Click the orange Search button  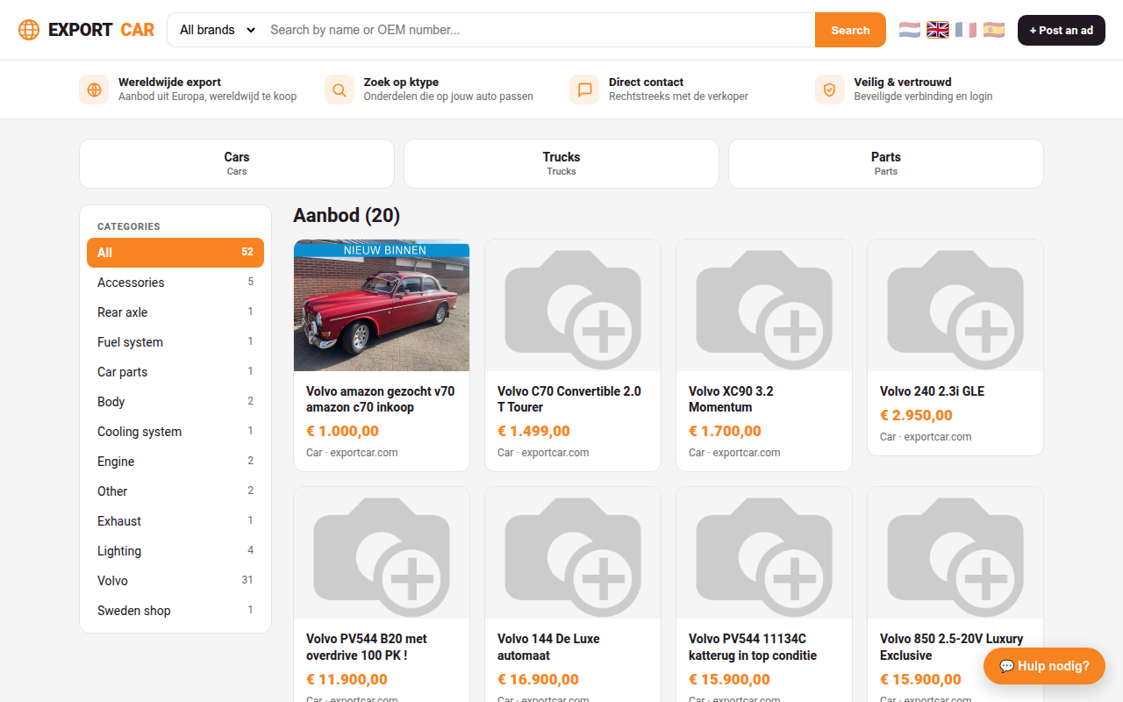click(x=850, y=30)
